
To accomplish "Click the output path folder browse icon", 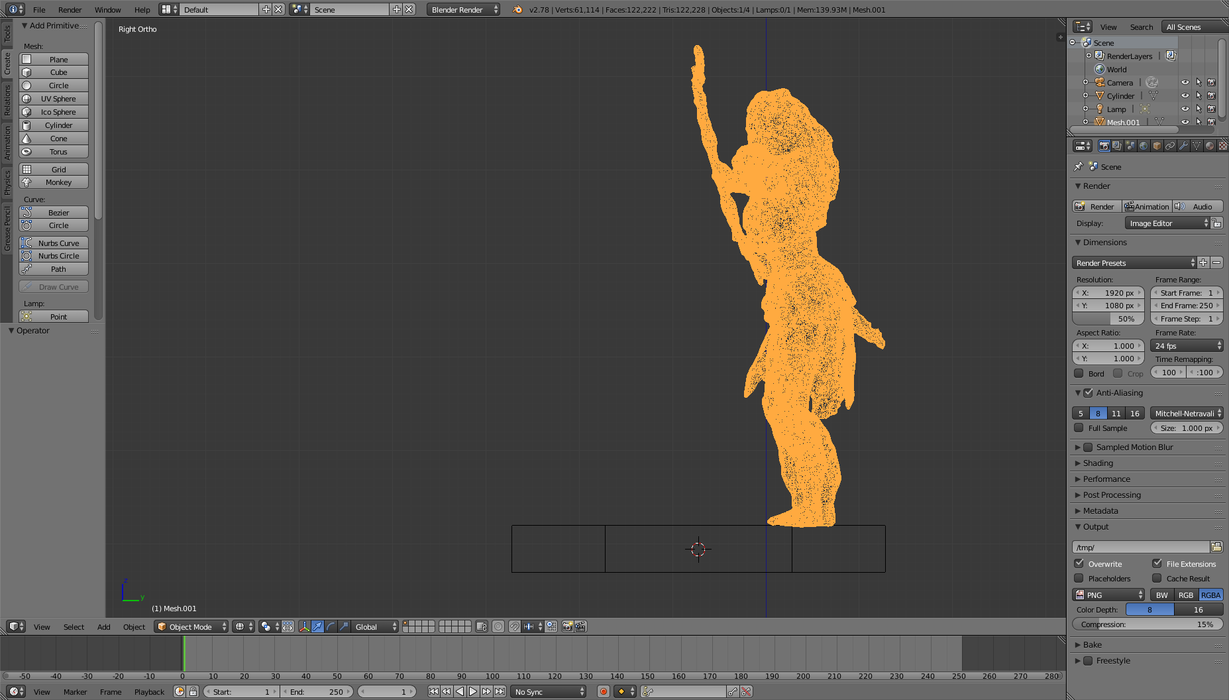I will click(x=1216, y=547).
